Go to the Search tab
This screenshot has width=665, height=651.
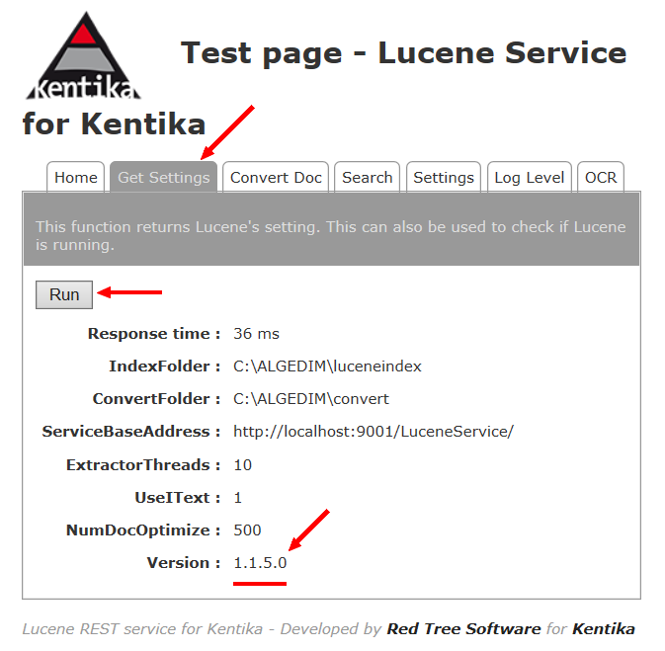[368, 177]
